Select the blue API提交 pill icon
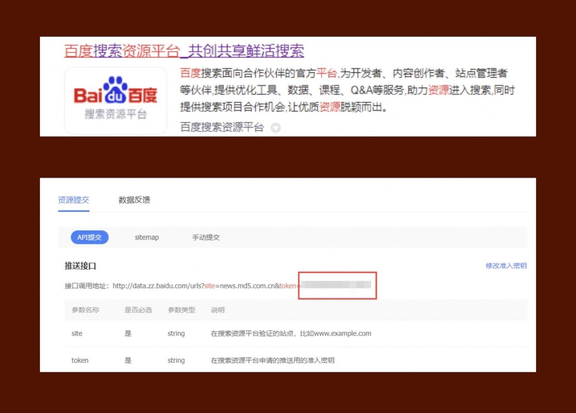576x413 pixels. pyautogui.click(x=89, y=237)
